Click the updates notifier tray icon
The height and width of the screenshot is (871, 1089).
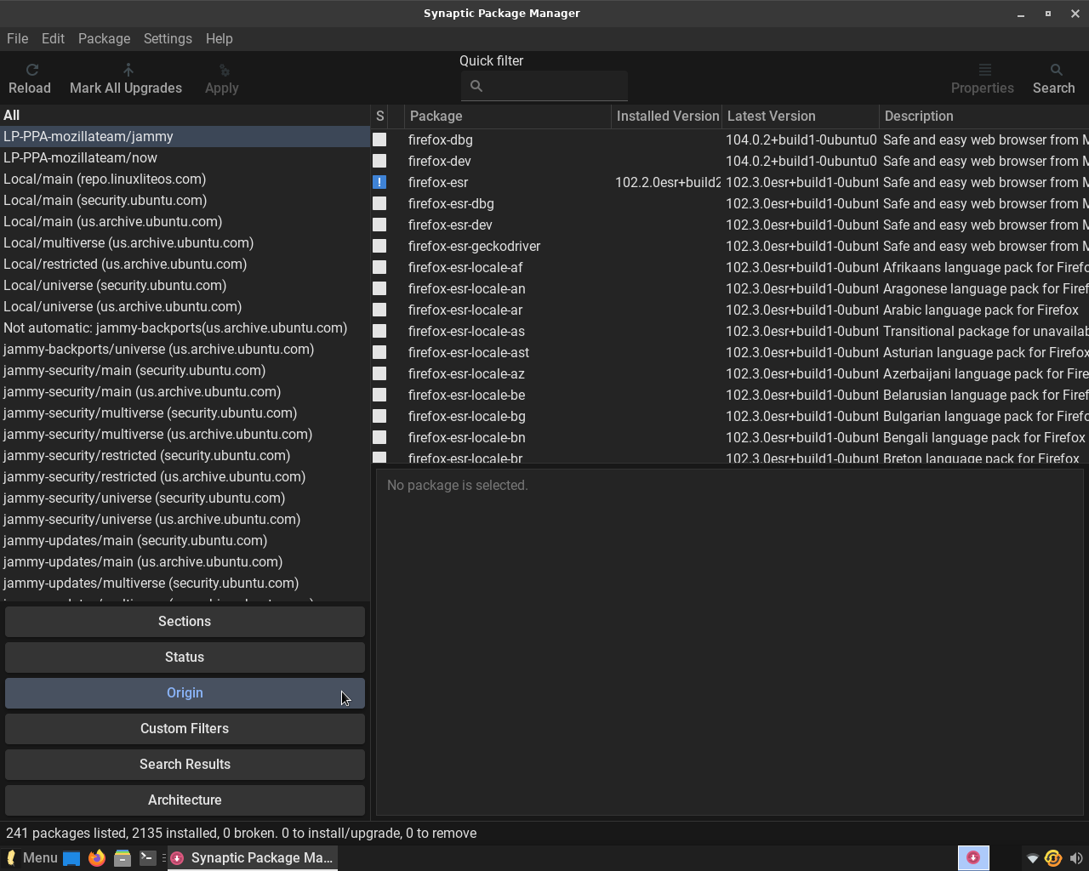(1053, 858)
